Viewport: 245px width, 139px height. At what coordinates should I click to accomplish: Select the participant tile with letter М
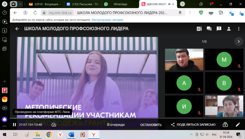(x=224, y=59)
